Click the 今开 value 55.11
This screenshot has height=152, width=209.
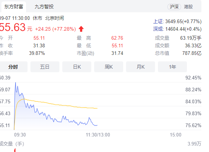coord(39,38)
